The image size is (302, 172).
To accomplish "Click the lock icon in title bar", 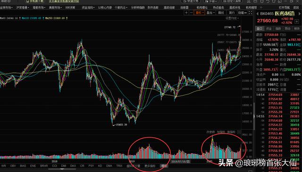I will pos(279,1).
